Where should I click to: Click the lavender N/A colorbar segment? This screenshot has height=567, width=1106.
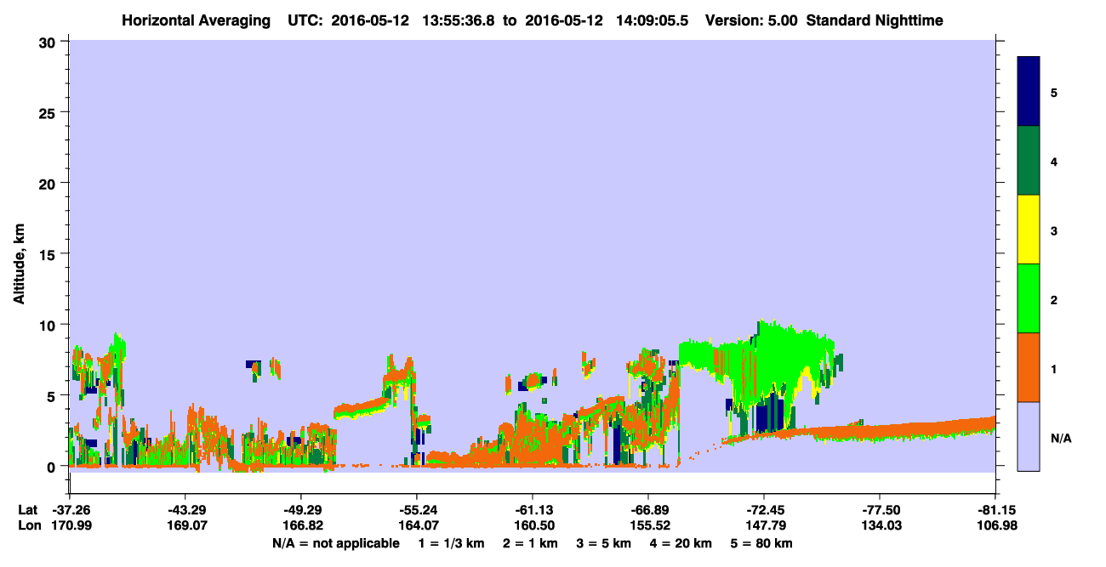pyautogui.click(x=1029, y=436)
